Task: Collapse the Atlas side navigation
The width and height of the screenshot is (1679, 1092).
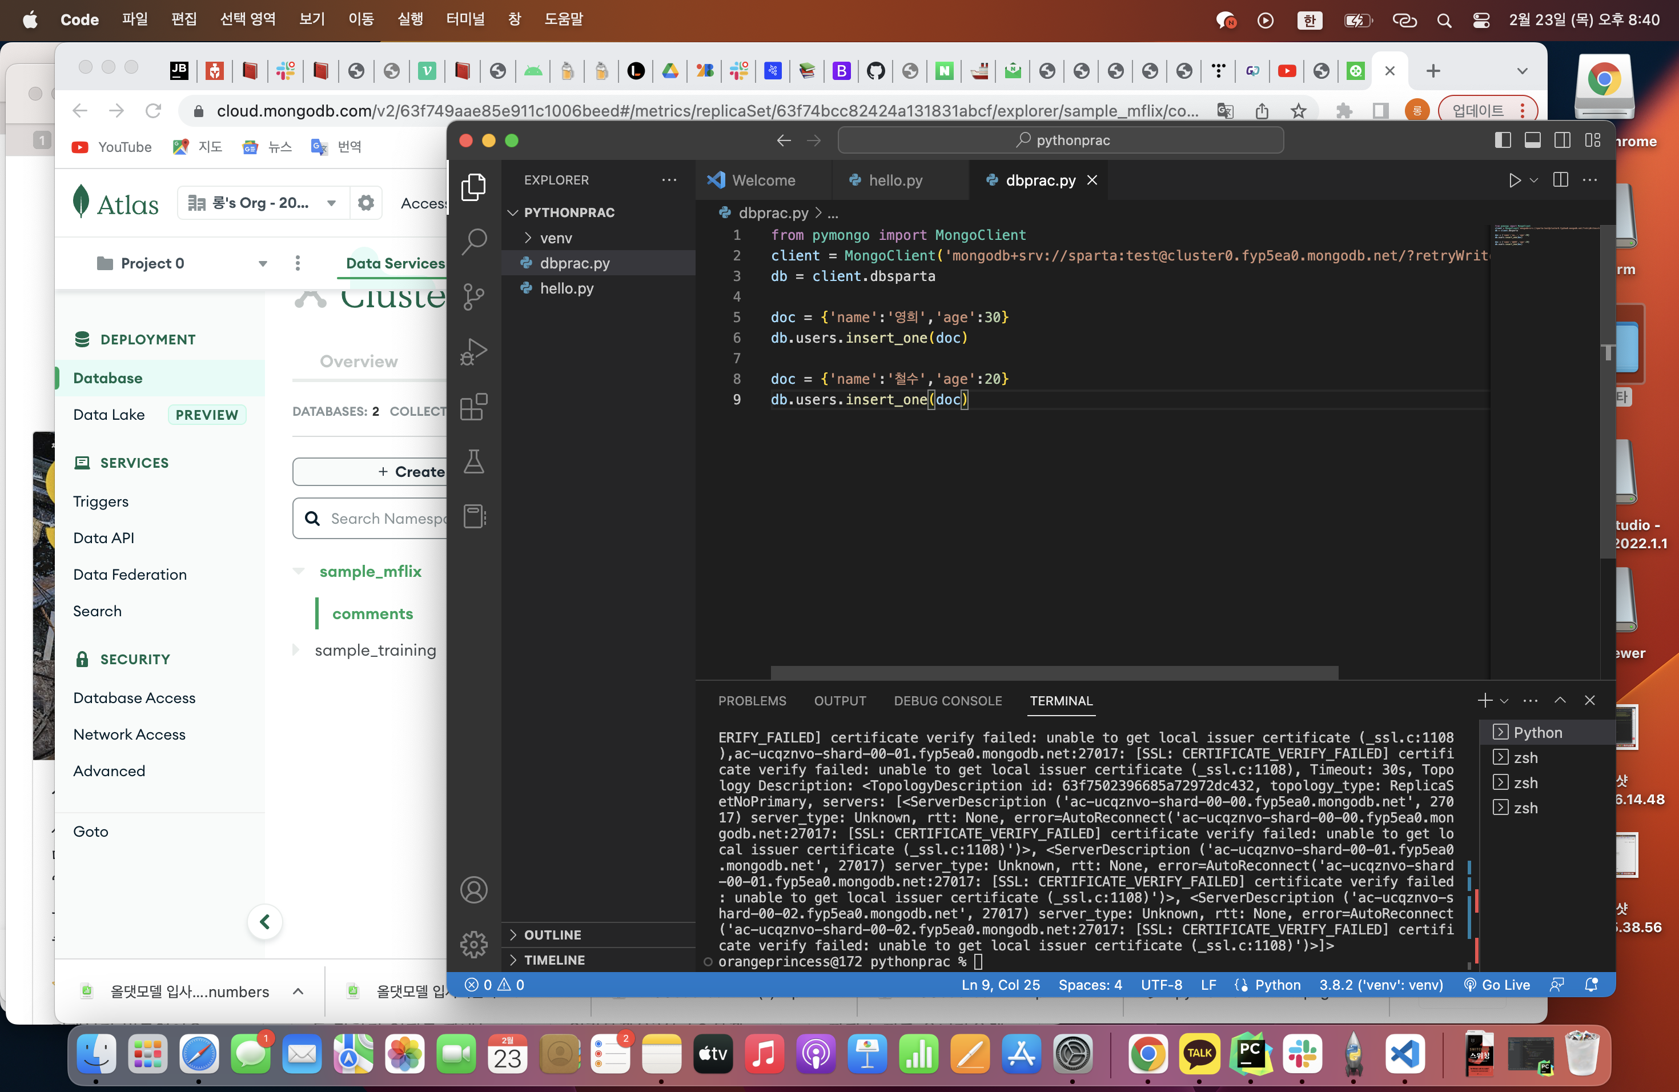Action: [264, 921]
